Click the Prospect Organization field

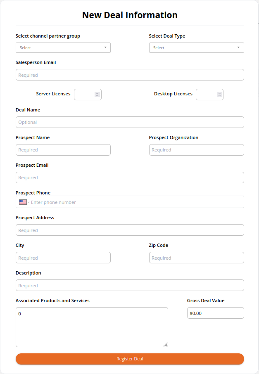pos(197,150)
